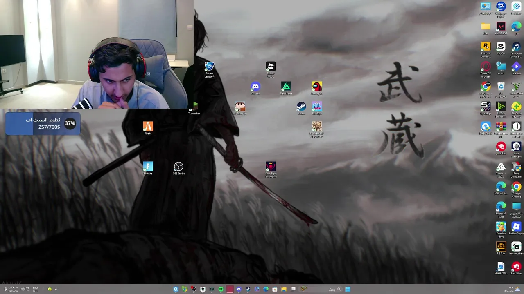Viewport: 524px width, 294px height.
Task: Click the Spotify taskbar icon
Action: 221,289
